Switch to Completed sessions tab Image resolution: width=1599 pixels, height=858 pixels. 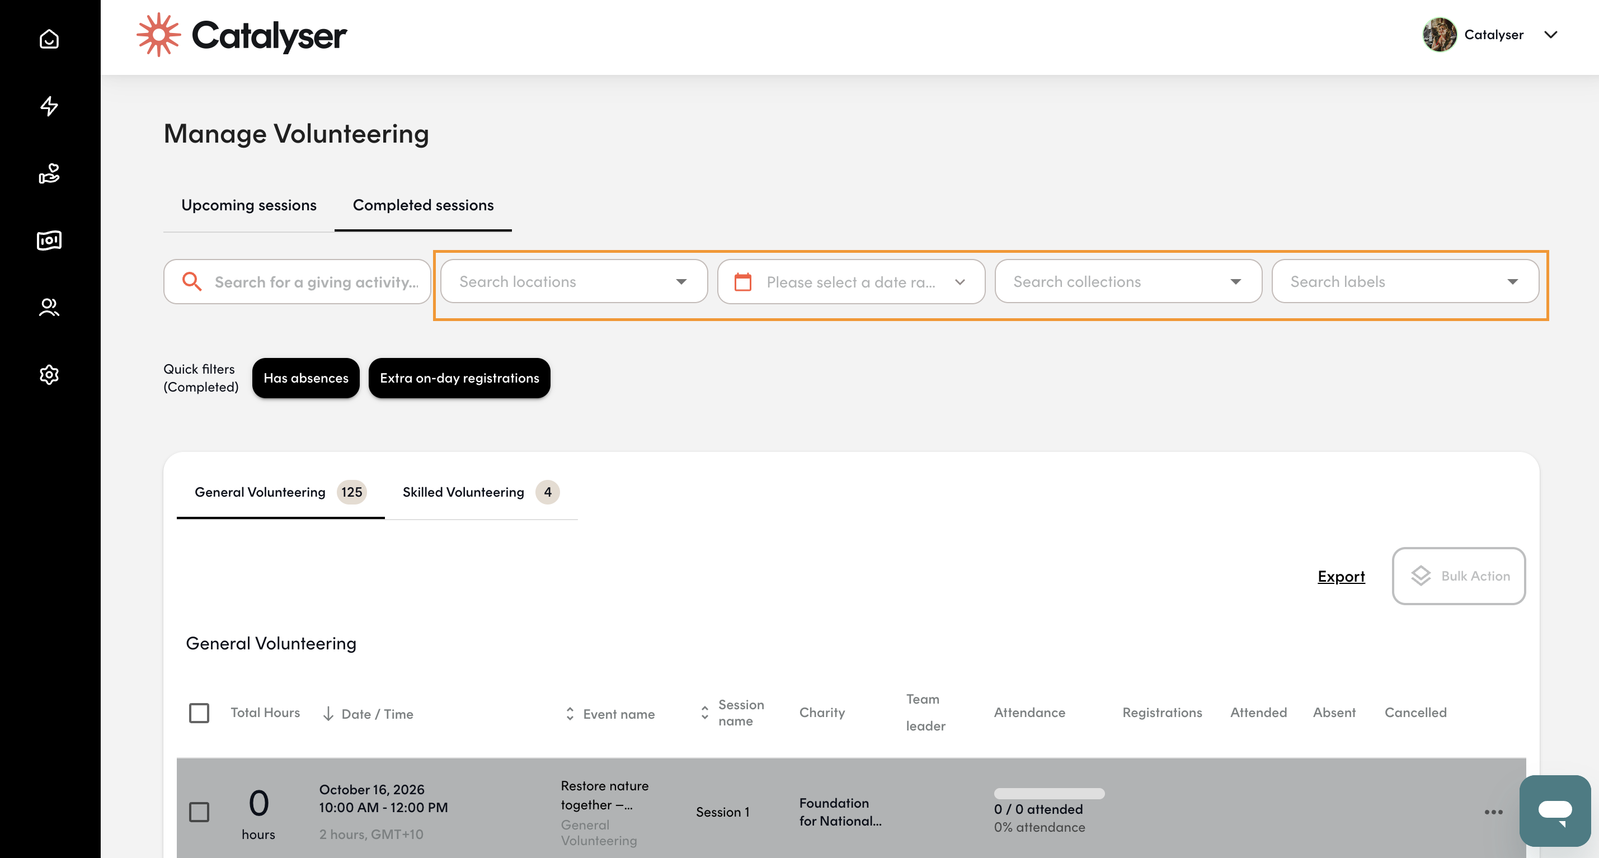tap(424, 205)
